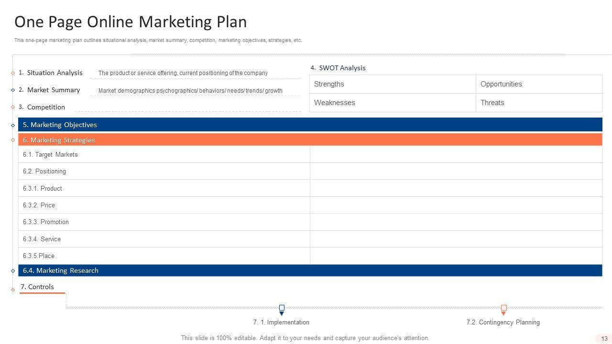Click the Threats cell in SWOT table
This screenshot has height=344, width=612.
tap(538, 103)
